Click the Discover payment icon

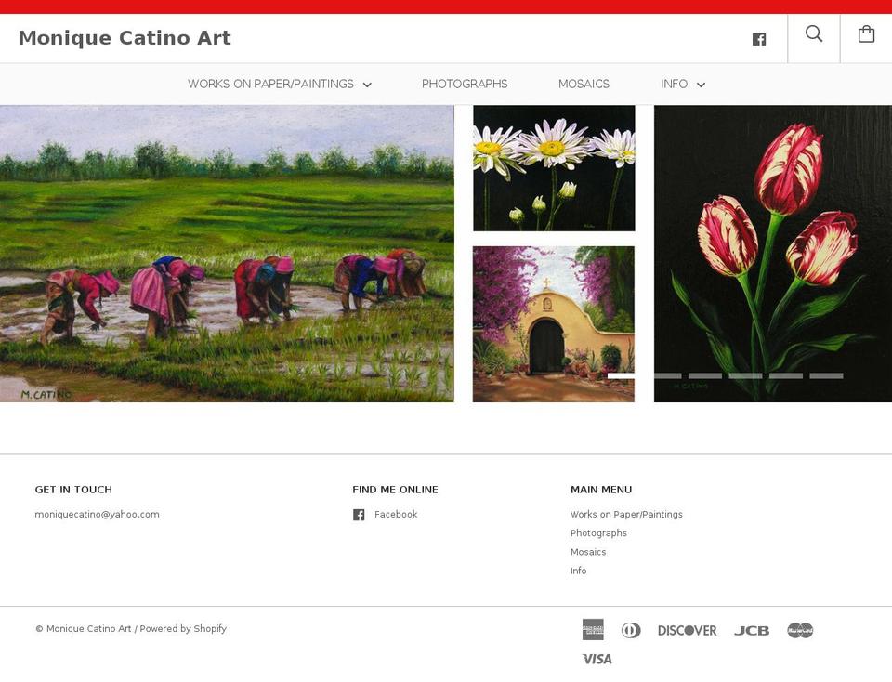point(688,630)
